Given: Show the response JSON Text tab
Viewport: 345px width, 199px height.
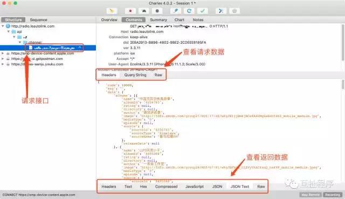Looking at the screenshot, I should pos(239,187).
